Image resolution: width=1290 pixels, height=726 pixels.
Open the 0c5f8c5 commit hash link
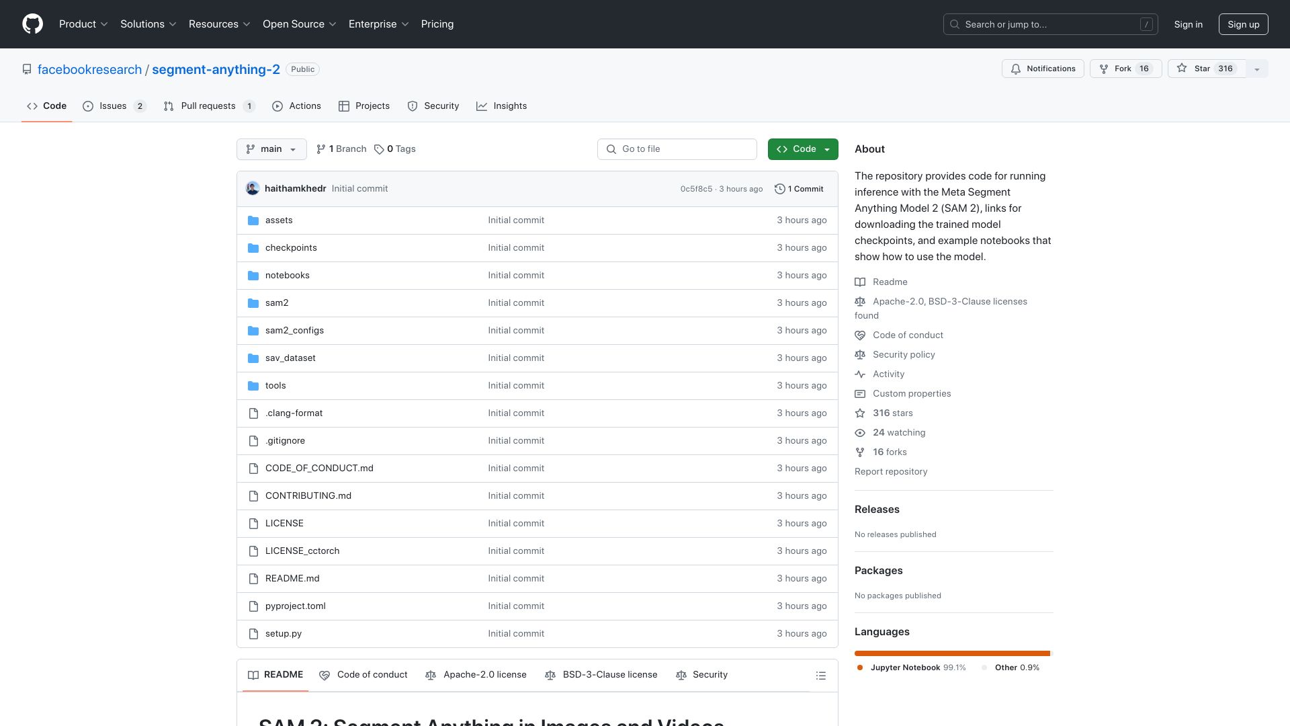tap(696, 189)
